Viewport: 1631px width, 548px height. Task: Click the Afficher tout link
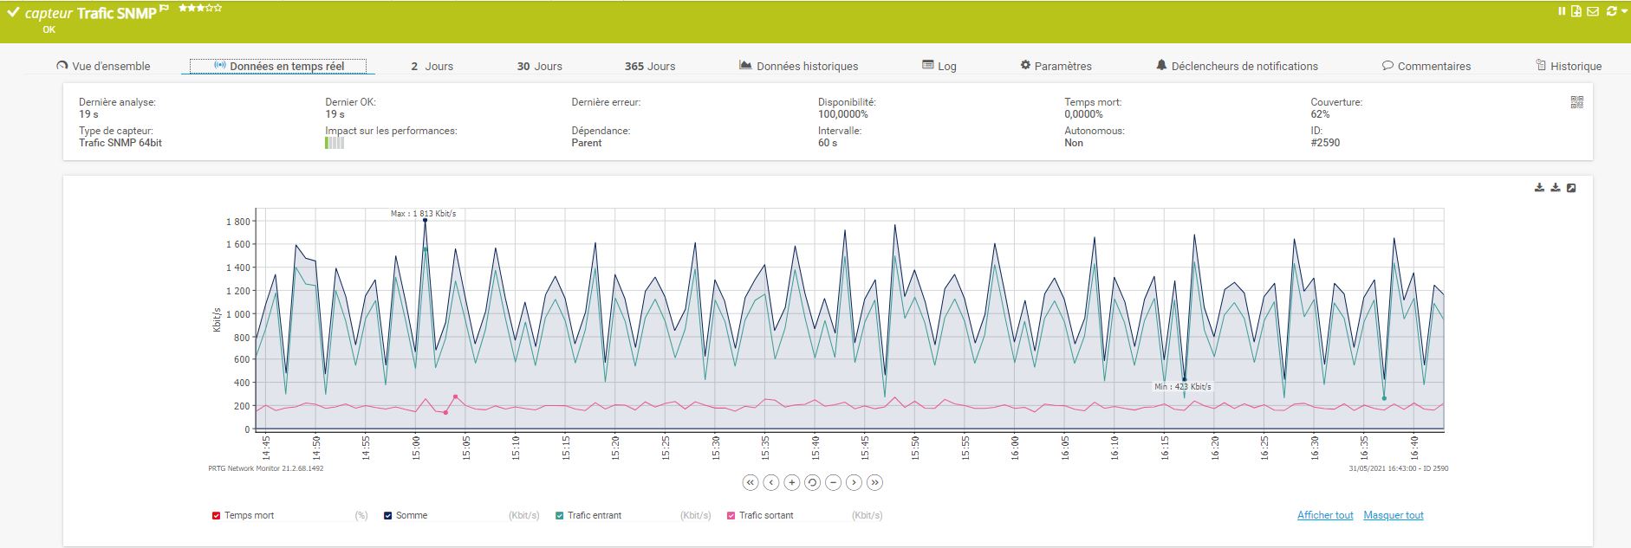(x=1325, y=515)
